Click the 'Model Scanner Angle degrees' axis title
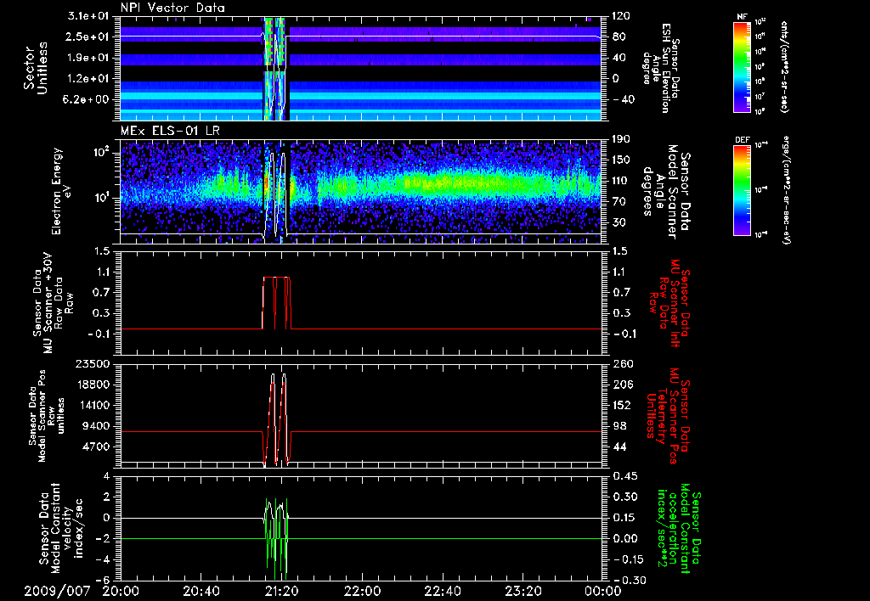870x601 pixels. click(666, 191)
